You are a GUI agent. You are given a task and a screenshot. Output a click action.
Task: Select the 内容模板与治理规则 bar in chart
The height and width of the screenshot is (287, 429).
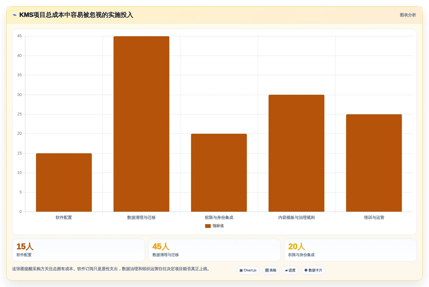click(296, 153)
